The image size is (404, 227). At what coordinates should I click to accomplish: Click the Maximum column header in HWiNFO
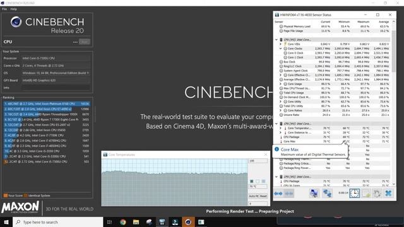pyautogui.click(x=364, y=22)
